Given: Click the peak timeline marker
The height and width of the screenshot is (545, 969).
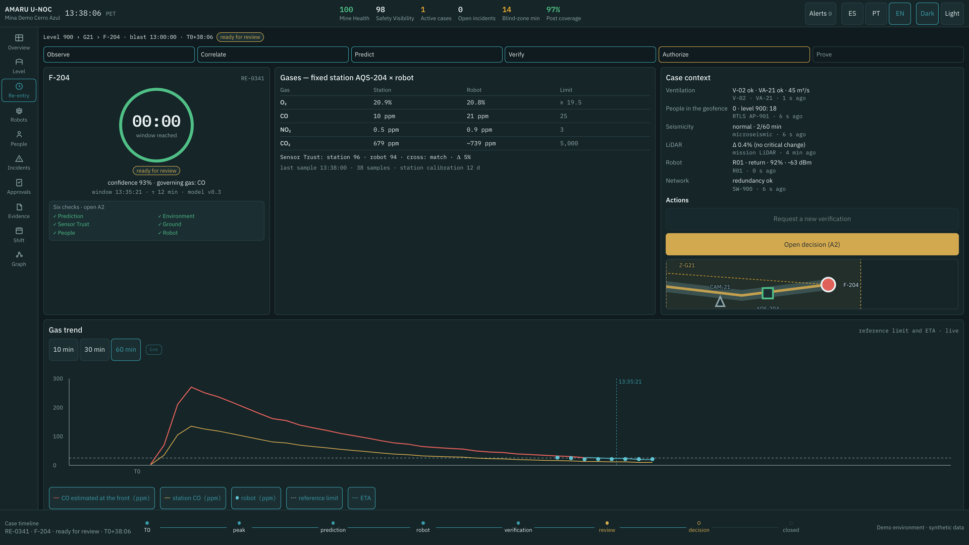Looking at the screenshot, I should click(239, 523).
